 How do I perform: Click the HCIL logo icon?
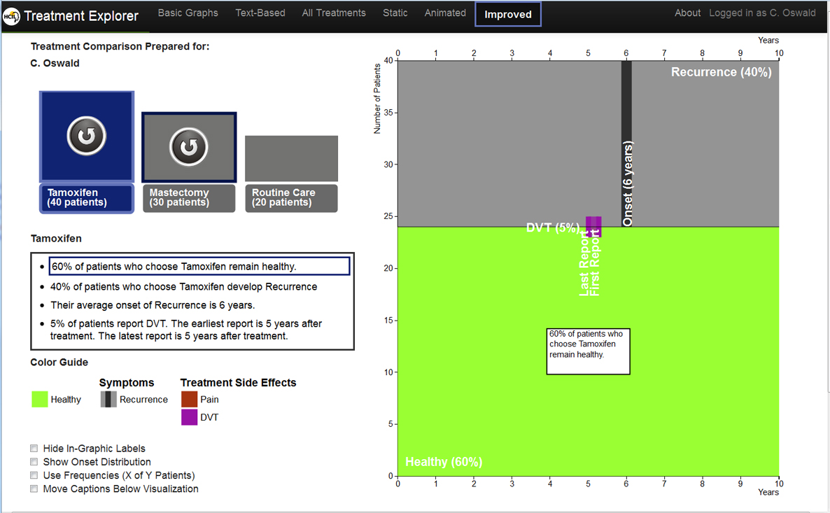11,16
